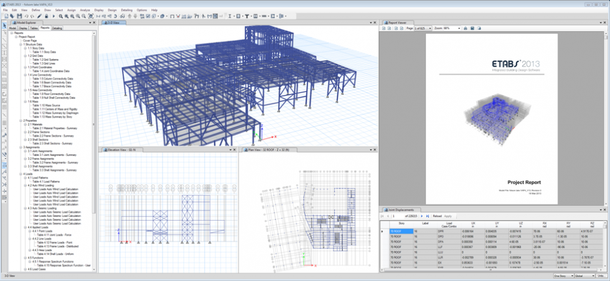Viewport: 610px width, 281px height.
Task: Select Cover Page in report tree
Action: click(x=30, y=41)
